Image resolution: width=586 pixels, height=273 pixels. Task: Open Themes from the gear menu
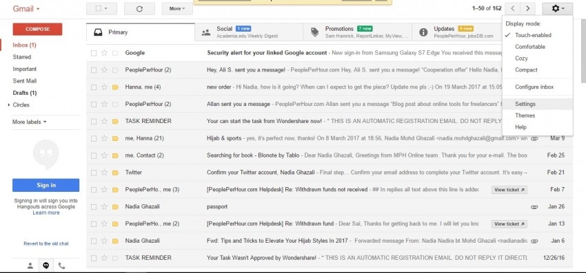click(x=537, y=116)
